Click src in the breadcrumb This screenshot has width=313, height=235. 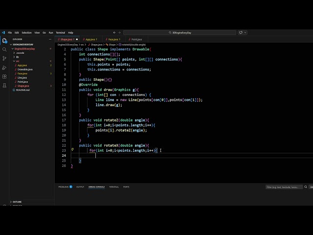point(82,45)
